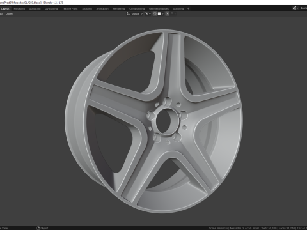Open the Texture Paint workspace tab
307x230 pixels.
click(70, 9)
